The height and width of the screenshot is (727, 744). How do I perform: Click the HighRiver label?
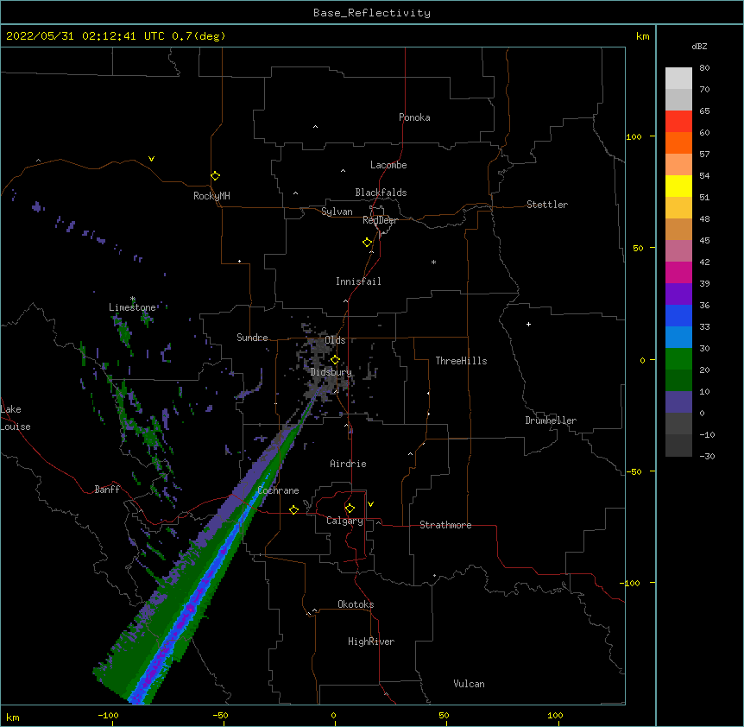click(x=371, y=642)
